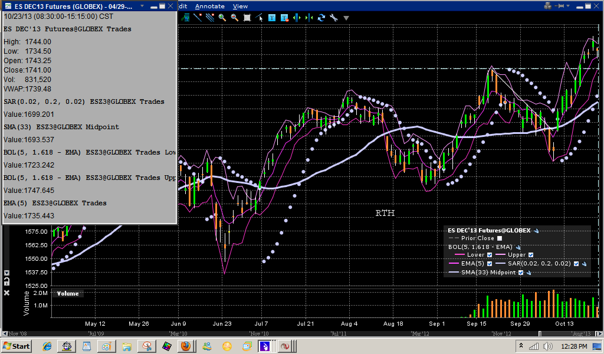Toggle the lock icon beside price axis

tap(6, 281)
